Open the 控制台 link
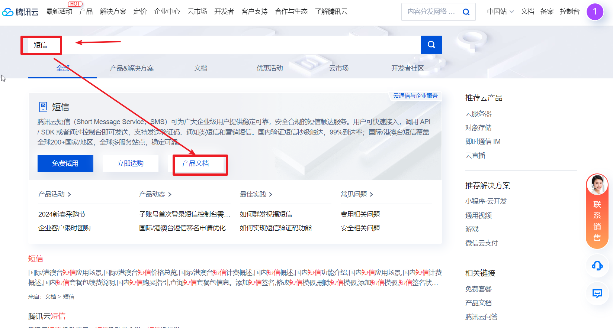The image size is (613, 328). [569, 12]
